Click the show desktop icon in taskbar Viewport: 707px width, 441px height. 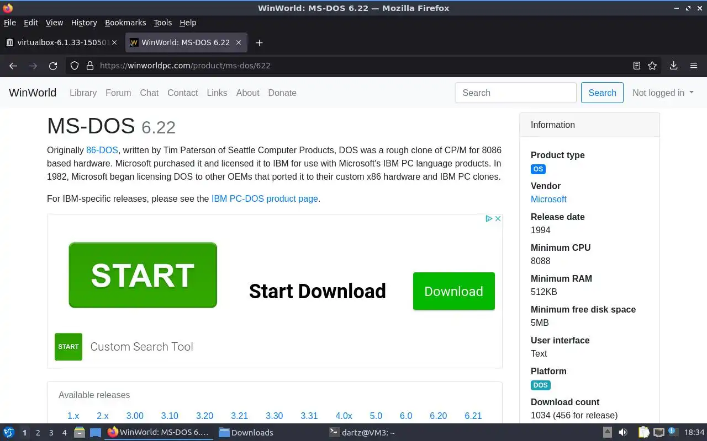[x=95, y=432]
